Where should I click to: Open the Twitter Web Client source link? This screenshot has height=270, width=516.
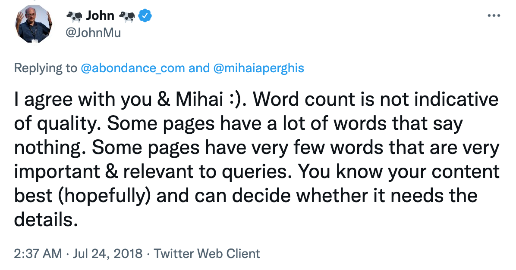pos(207,254)
